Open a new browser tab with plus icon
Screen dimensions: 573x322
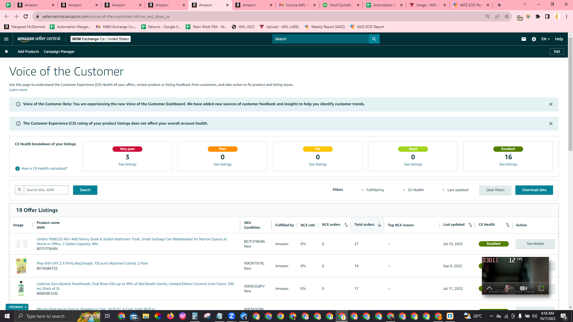(499, 5)
